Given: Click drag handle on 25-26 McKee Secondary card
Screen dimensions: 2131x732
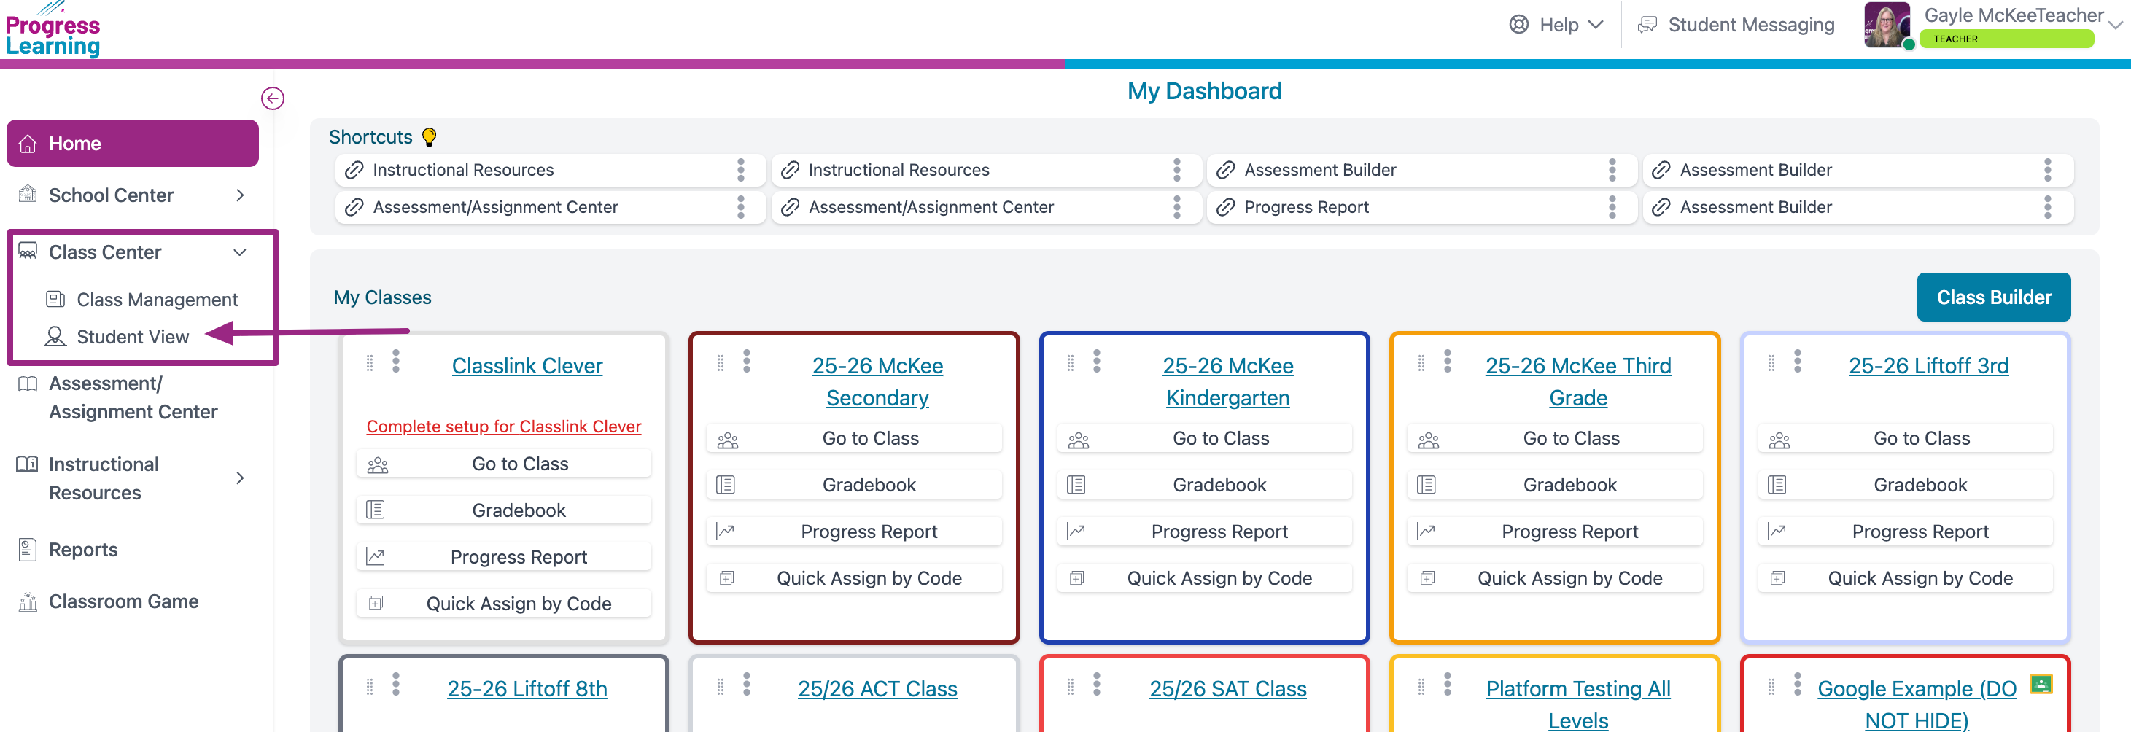Looking at the screenshot, I should [x=721, y=362].
